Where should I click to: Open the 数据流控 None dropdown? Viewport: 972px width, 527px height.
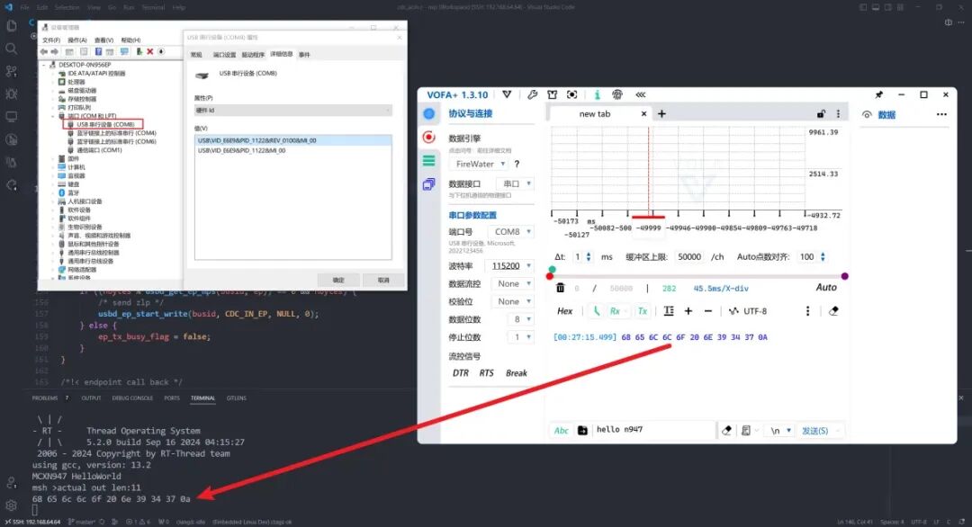[x=511, y=283]
